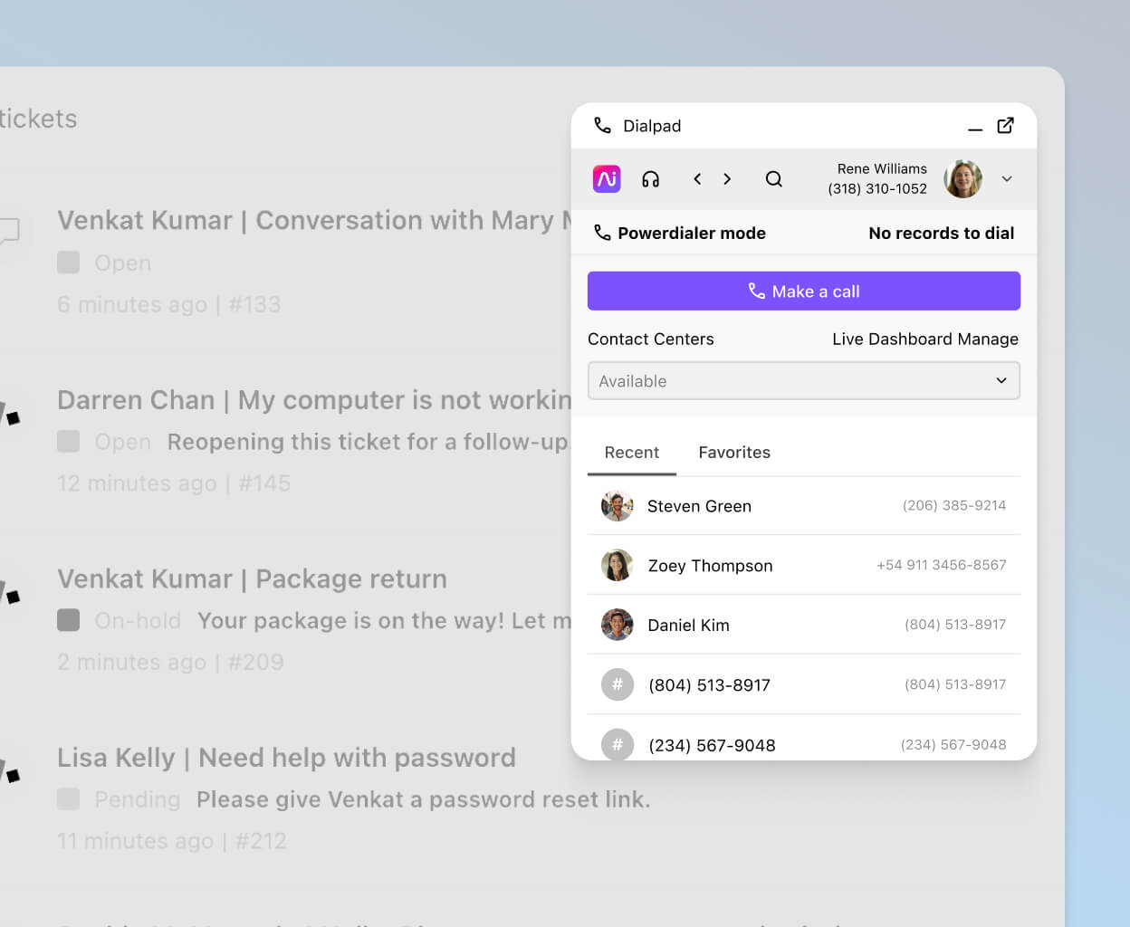The height and width of the screenshot is (927, 1130).
Task: Open the Dialpad Ai assistant
Action: [607, 178]
